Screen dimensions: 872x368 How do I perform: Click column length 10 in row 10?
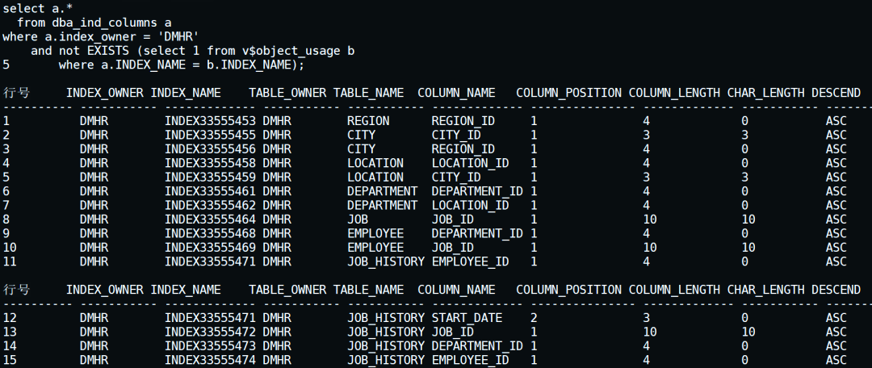click(x=649, y=248)
